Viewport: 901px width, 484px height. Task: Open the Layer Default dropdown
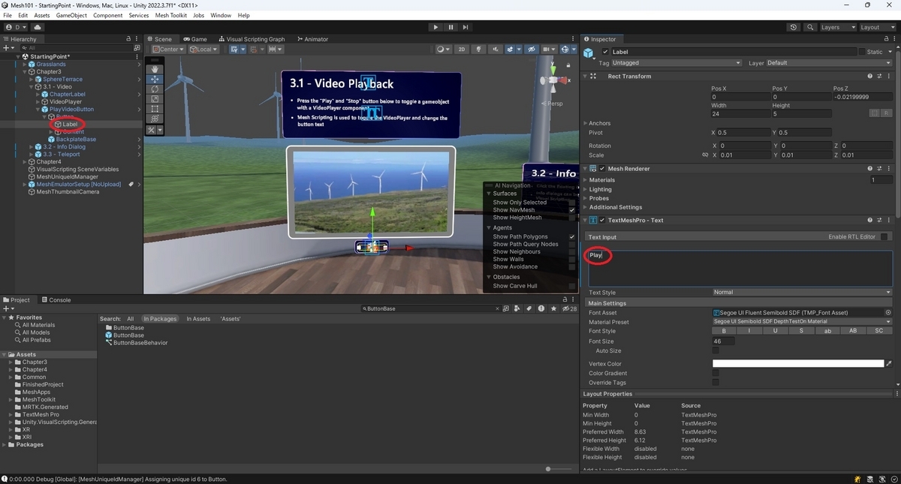829,63
